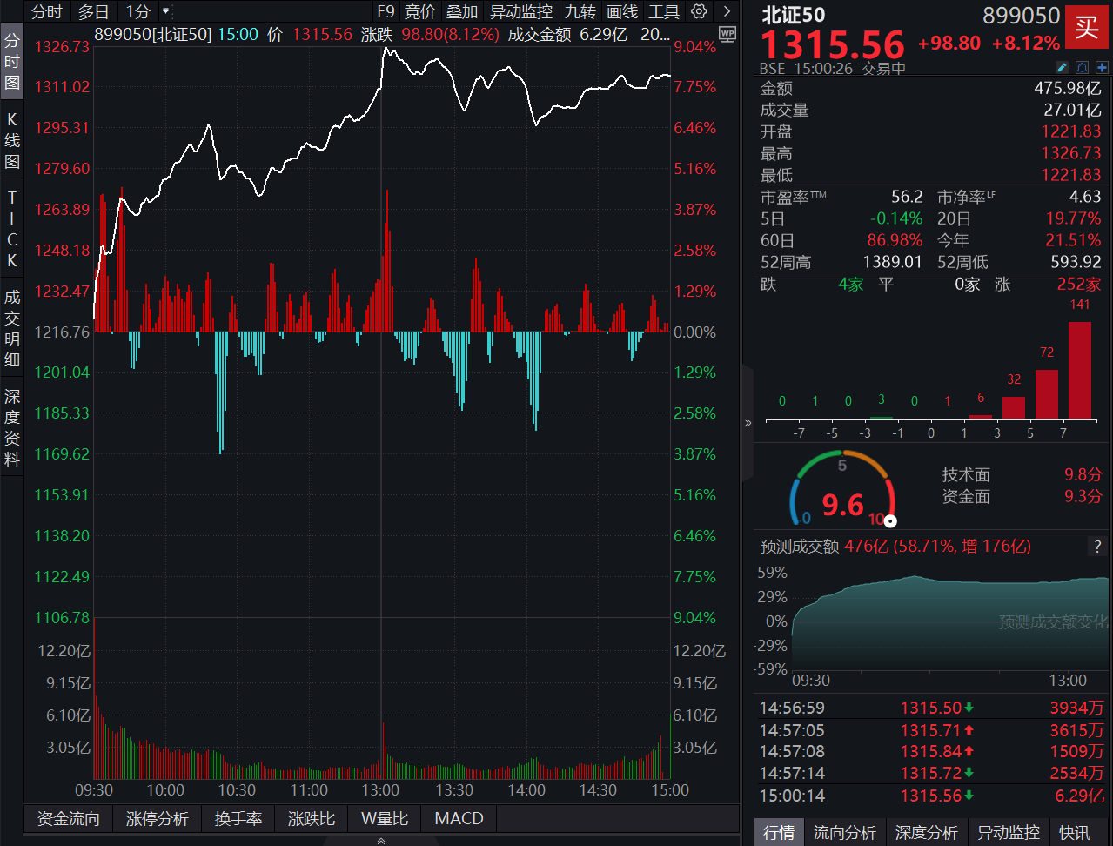This screenshot has height=846, width=1113.
Task: Open the 工具 tools menu
Action: 664,11
